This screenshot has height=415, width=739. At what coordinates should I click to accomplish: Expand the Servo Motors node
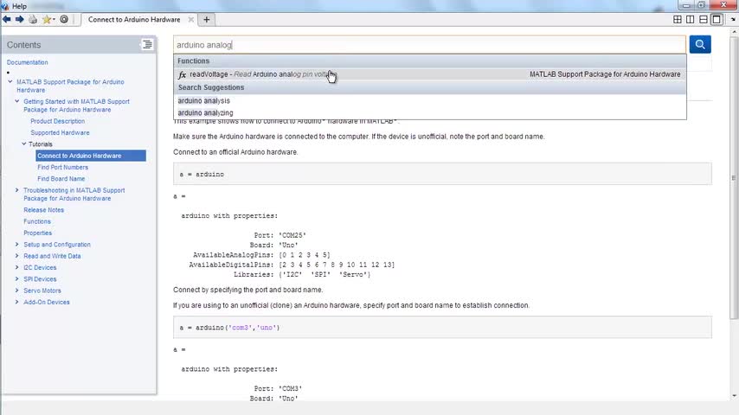click(17, 290)
